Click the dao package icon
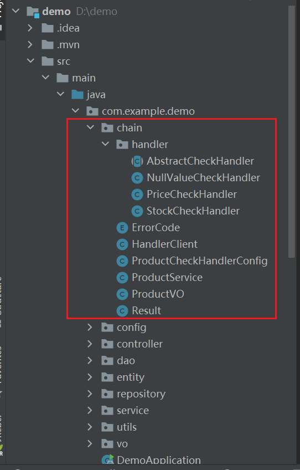The width and height of the screenshot is (300, 470). (107, 361)
